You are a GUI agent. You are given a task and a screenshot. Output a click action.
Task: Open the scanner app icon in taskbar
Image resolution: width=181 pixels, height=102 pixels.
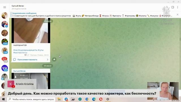[73, 99]
